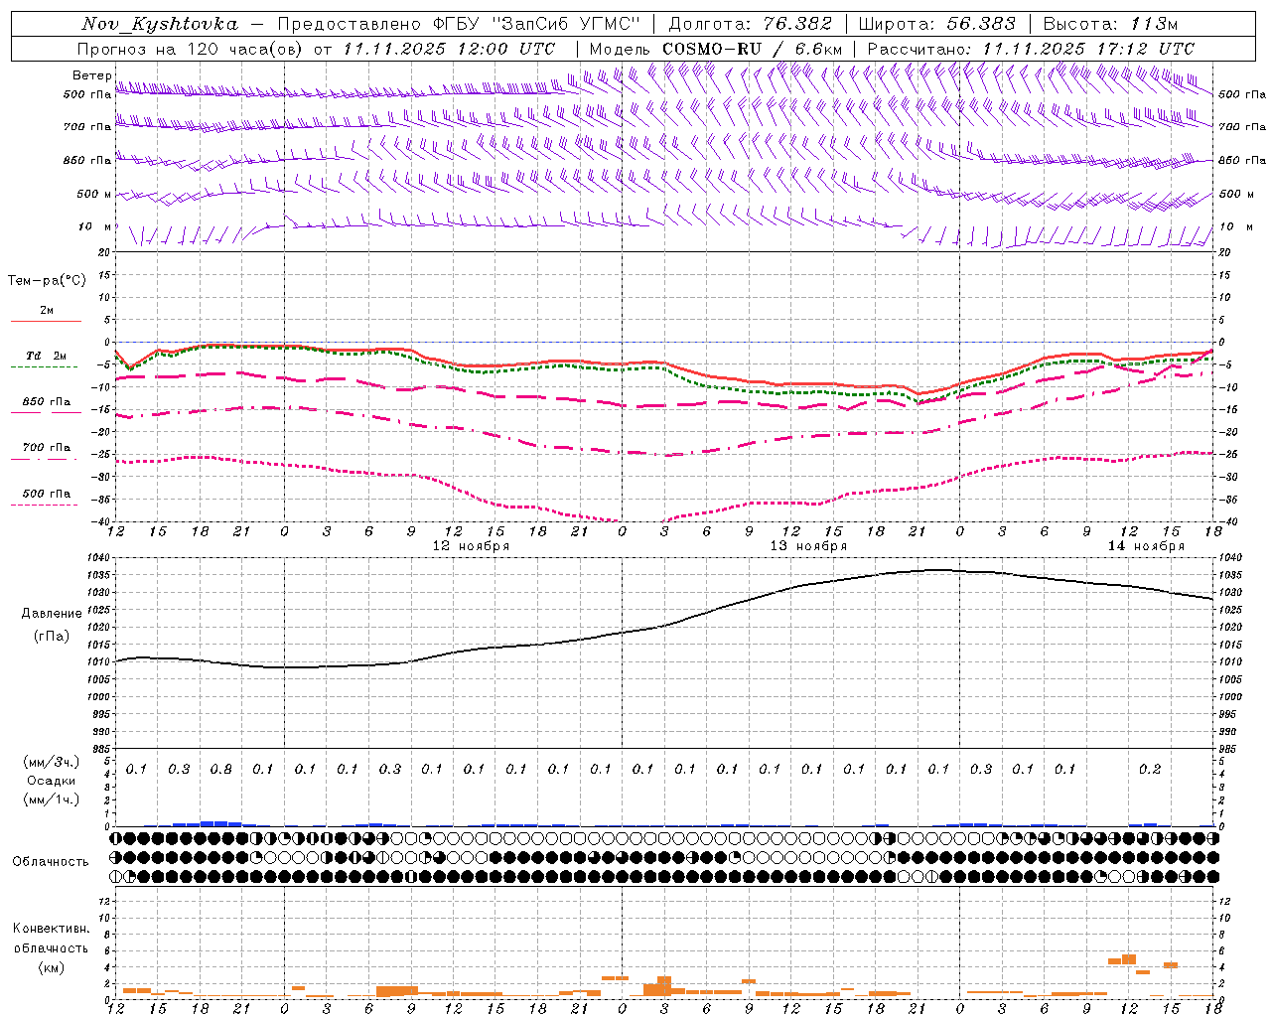The image size is (1271, 1017).
Task: Click the 'Td 2м' dew point legend entry
Action: pos(47,356)
